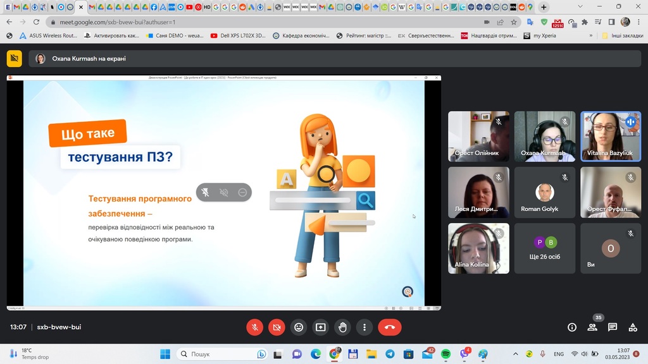The width and height of the screenshot is (648, 364).
Task: Select Vitalina Bazyliuk video tile
Action: point(611,136)
